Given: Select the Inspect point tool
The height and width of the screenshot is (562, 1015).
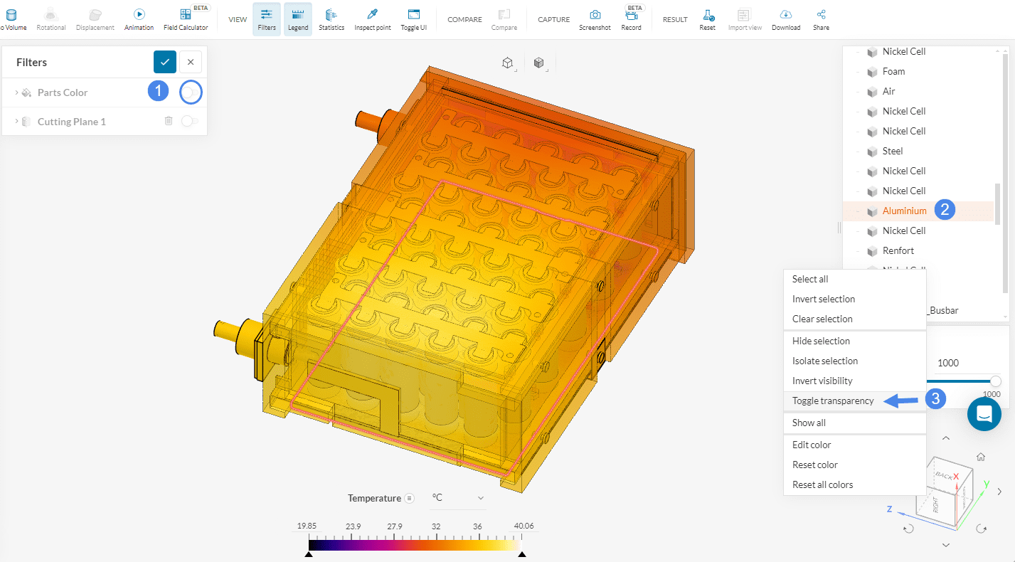Looking at the screenshot, I should point(373,19).
